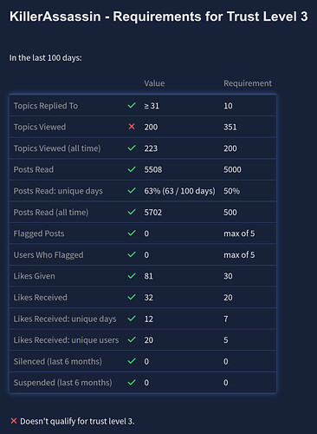The image size is (317, 434).
Task: Click the green check beside Topics Replied To
Action: [132, 105]
